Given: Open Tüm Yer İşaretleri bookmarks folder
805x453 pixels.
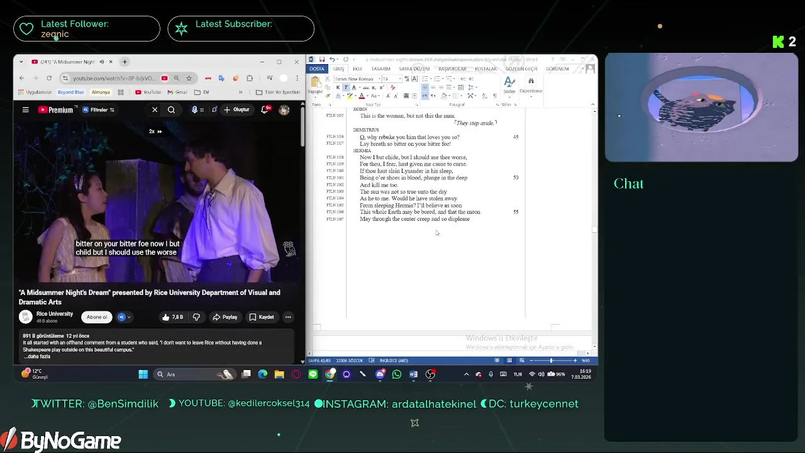Looking at the screenshot, I should pos(278,92).
